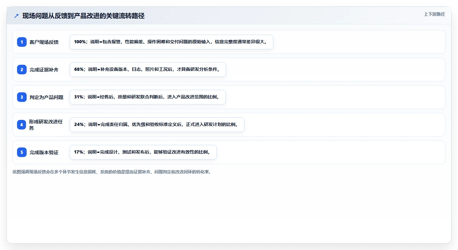Select the 完成证据补齐 step label
The height and width of the screenshot is (250, 458).
point(44,70)
